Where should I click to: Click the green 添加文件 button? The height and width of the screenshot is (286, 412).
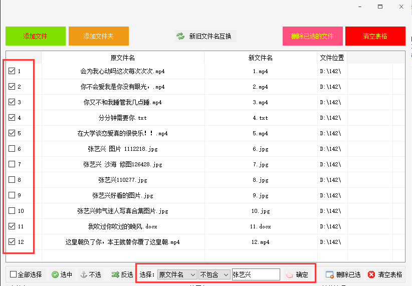pos(36,36)
